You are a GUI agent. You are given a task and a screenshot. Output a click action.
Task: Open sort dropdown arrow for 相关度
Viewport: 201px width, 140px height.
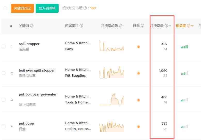click(x=192, y=26)
